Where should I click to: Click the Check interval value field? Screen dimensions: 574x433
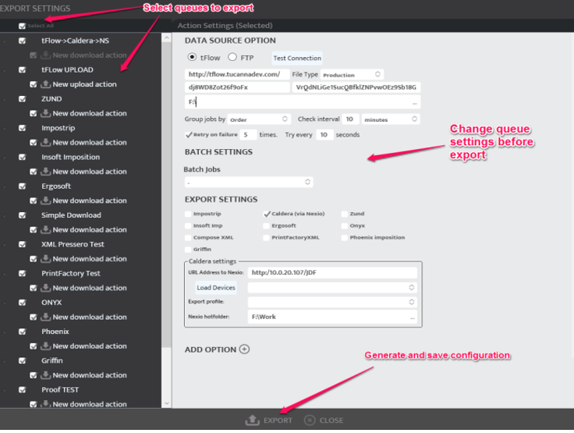[350, 119]
